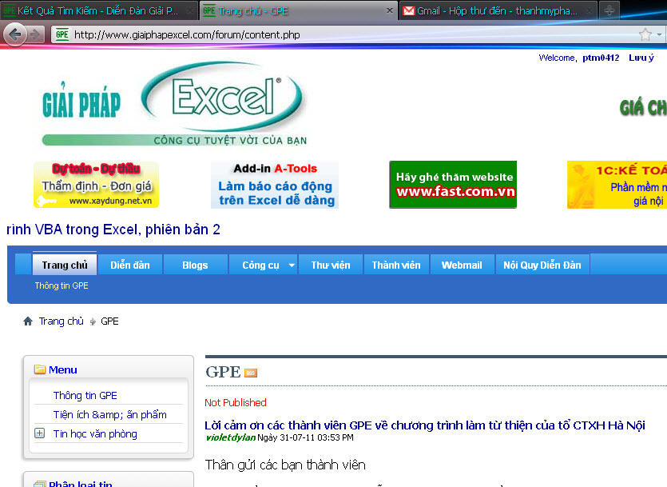Open the Công cụ navigation tab
667x487 pixels.
(260, 265)
